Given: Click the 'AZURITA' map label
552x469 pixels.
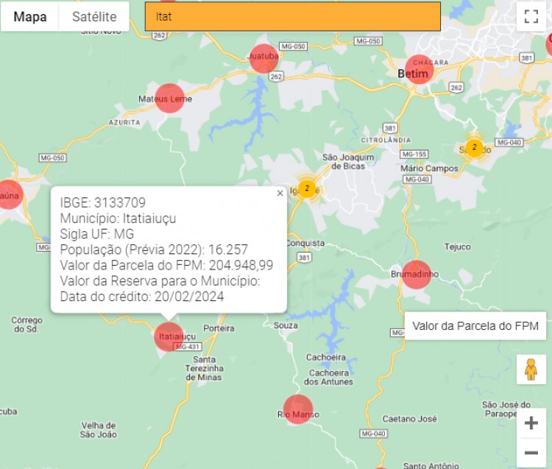Looking at the screenshot, I should (124, 122).
